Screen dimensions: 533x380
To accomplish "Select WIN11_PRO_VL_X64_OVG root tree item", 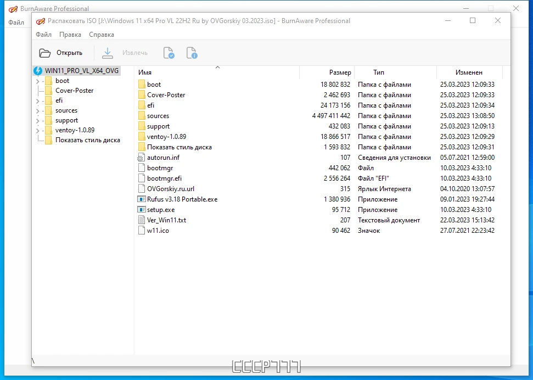I will pyautogui.click(x=82, y=71).
